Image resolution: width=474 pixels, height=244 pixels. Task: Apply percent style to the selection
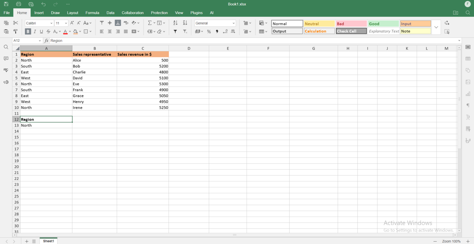tap(209, 31)
